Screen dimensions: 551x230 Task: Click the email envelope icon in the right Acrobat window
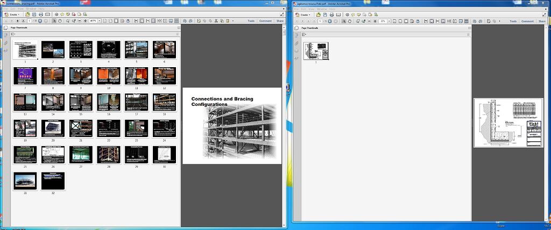340,15
